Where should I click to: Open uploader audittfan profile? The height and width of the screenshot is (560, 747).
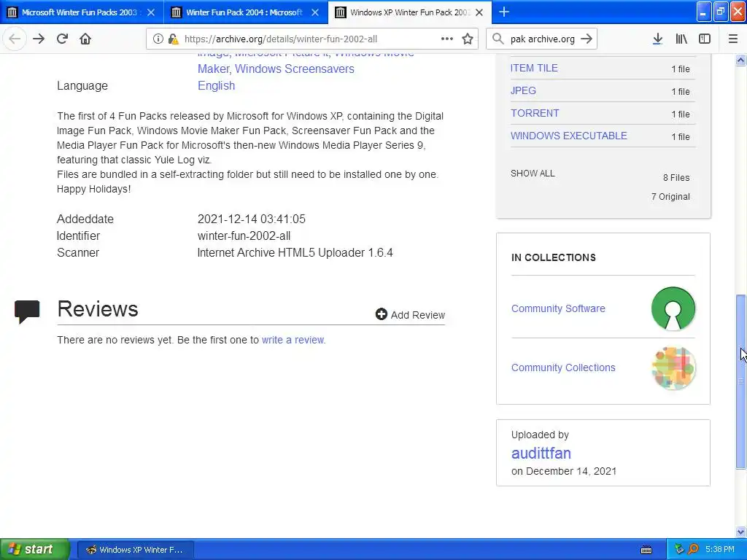pos(541,453)
